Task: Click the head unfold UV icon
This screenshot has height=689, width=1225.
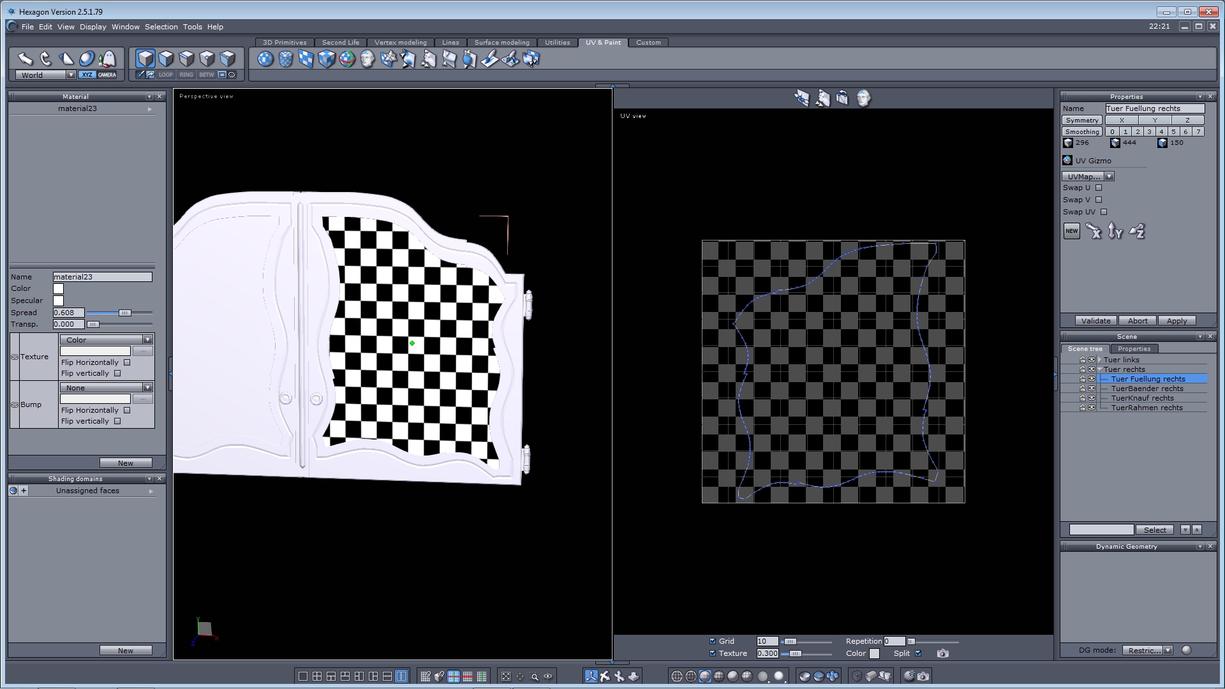Action: click(367, 59)
